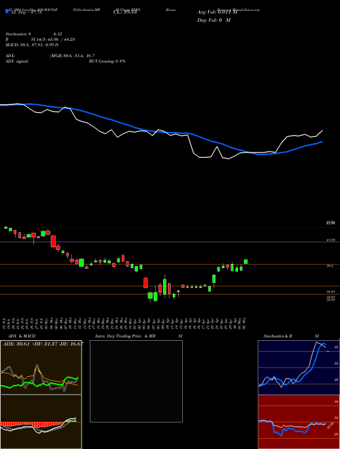340x449 pixels.
Task: Click the last green candlestick on the chart
Action: (245, 261)
